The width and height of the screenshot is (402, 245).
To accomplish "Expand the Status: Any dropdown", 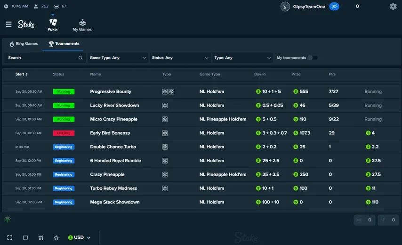I will (x=180, y=58).
